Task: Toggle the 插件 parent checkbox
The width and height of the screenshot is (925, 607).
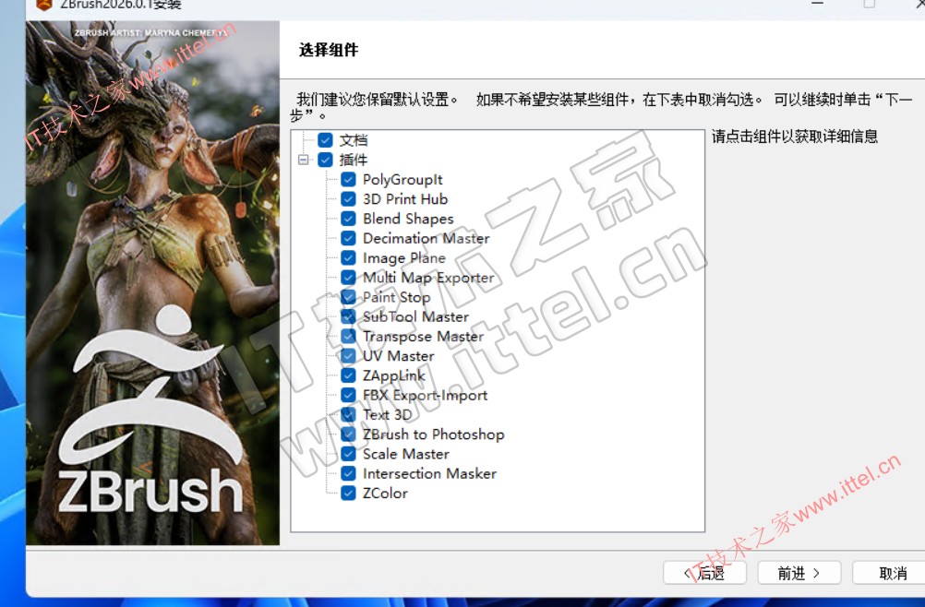Action: click(325, 160)
